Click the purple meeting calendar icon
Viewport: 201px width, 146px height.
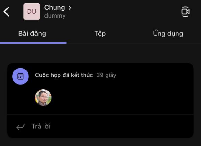click(20, 76)
